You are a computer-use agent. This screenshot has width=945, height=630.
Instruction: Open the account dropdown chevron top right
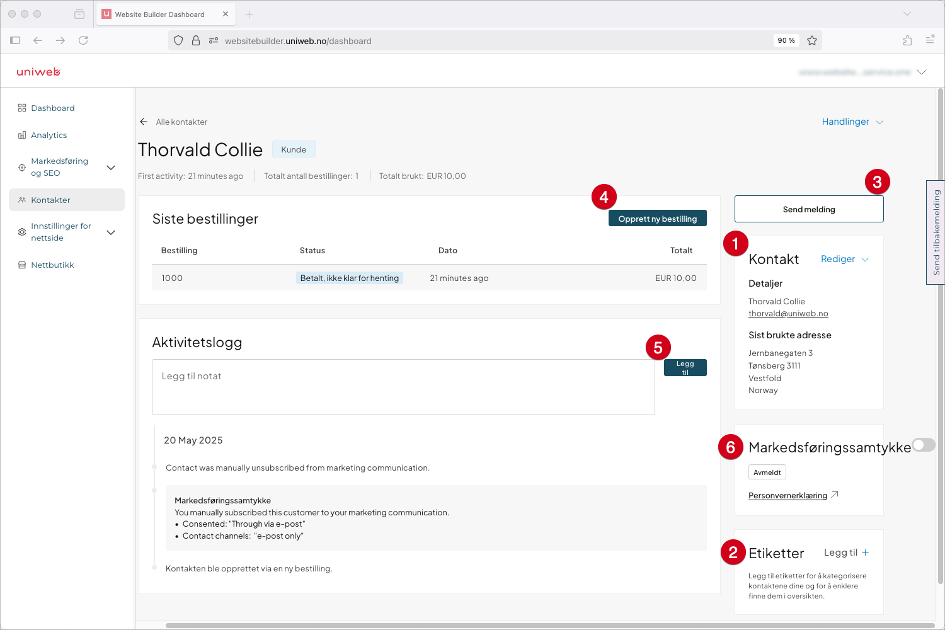(x=922, y=72)
